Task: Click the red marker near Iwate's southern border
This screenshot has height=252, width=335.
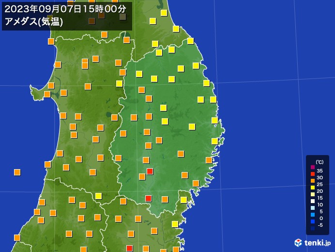Action: tap(149, 198)
